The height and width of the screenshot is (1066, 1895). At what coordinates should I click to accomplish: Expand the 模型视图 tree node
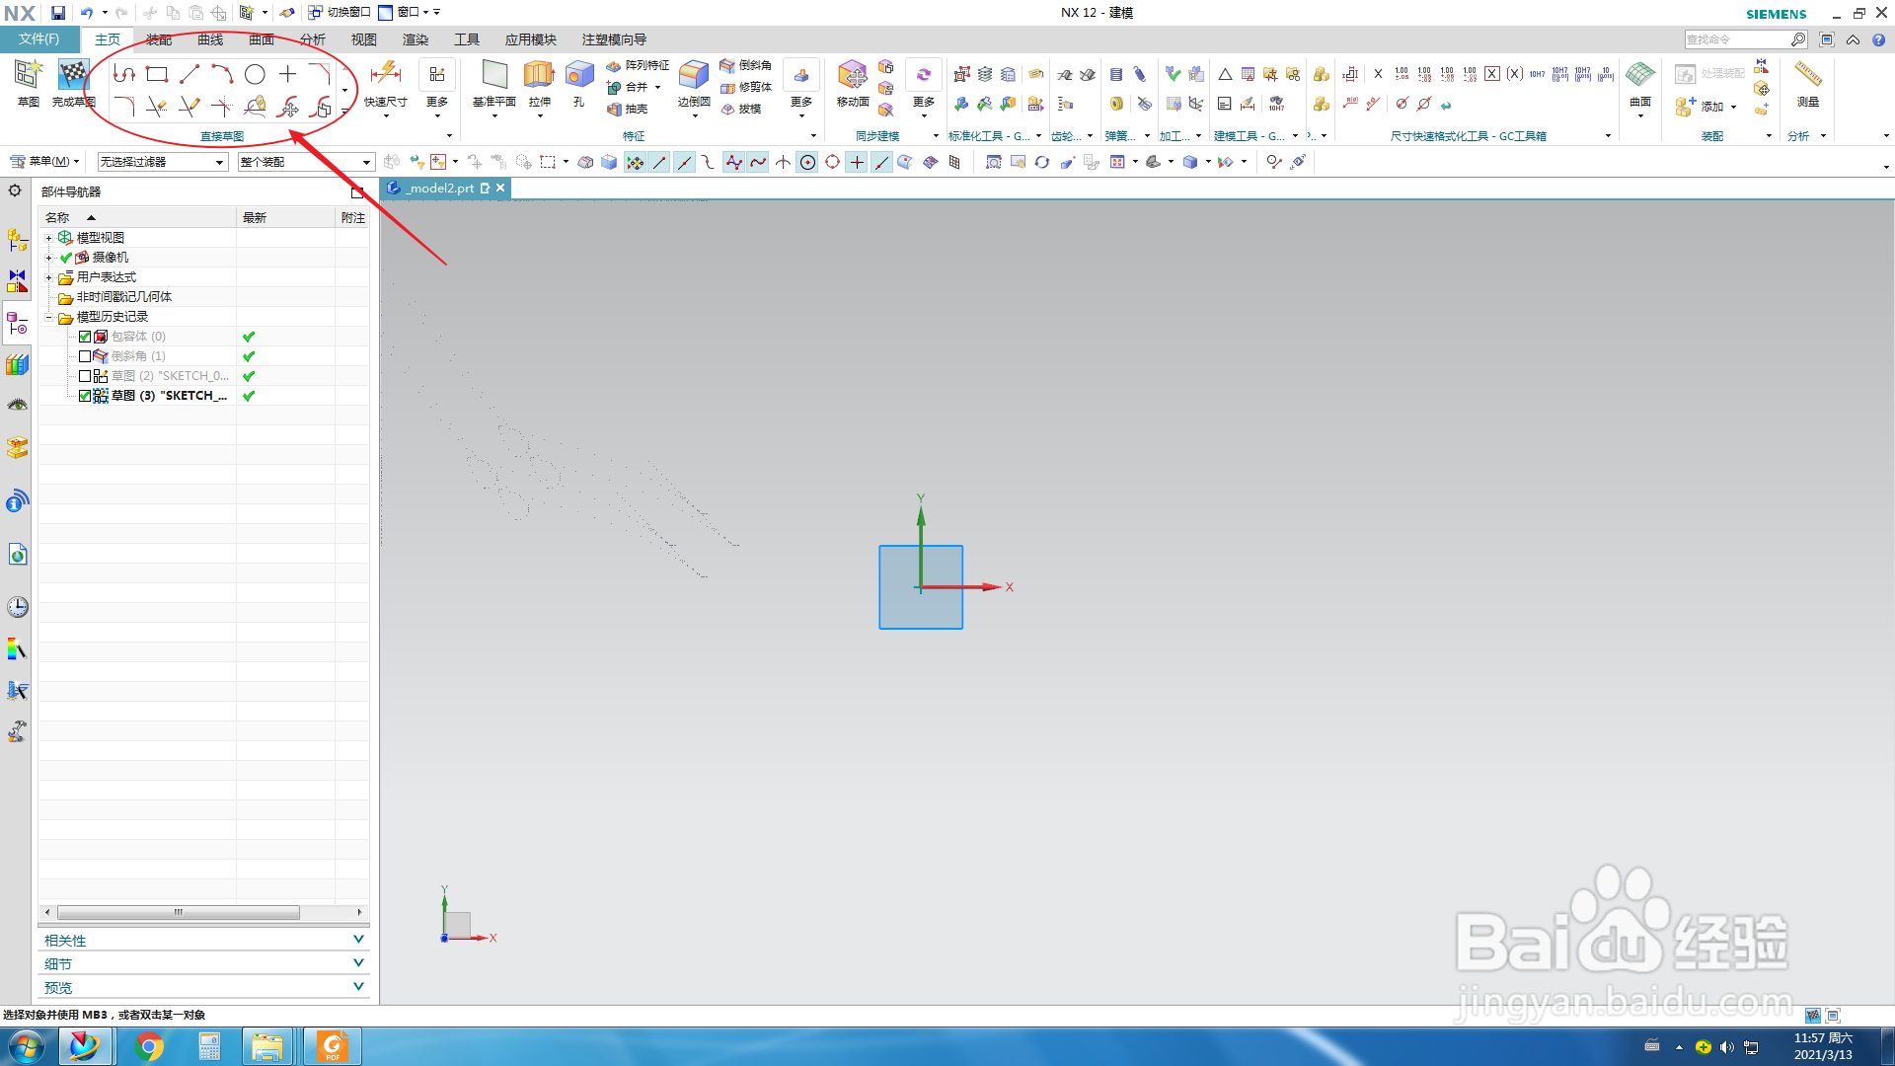48,238
